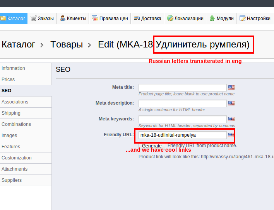
Task: Click the Правила цен menu label
Action: [x=113, y=19]
